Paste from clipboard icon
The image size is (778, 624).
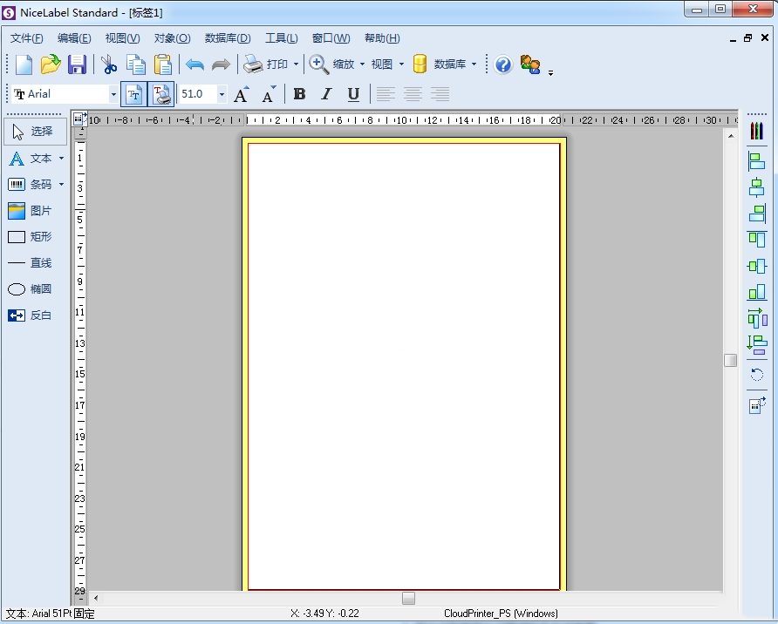click(163, 64)
